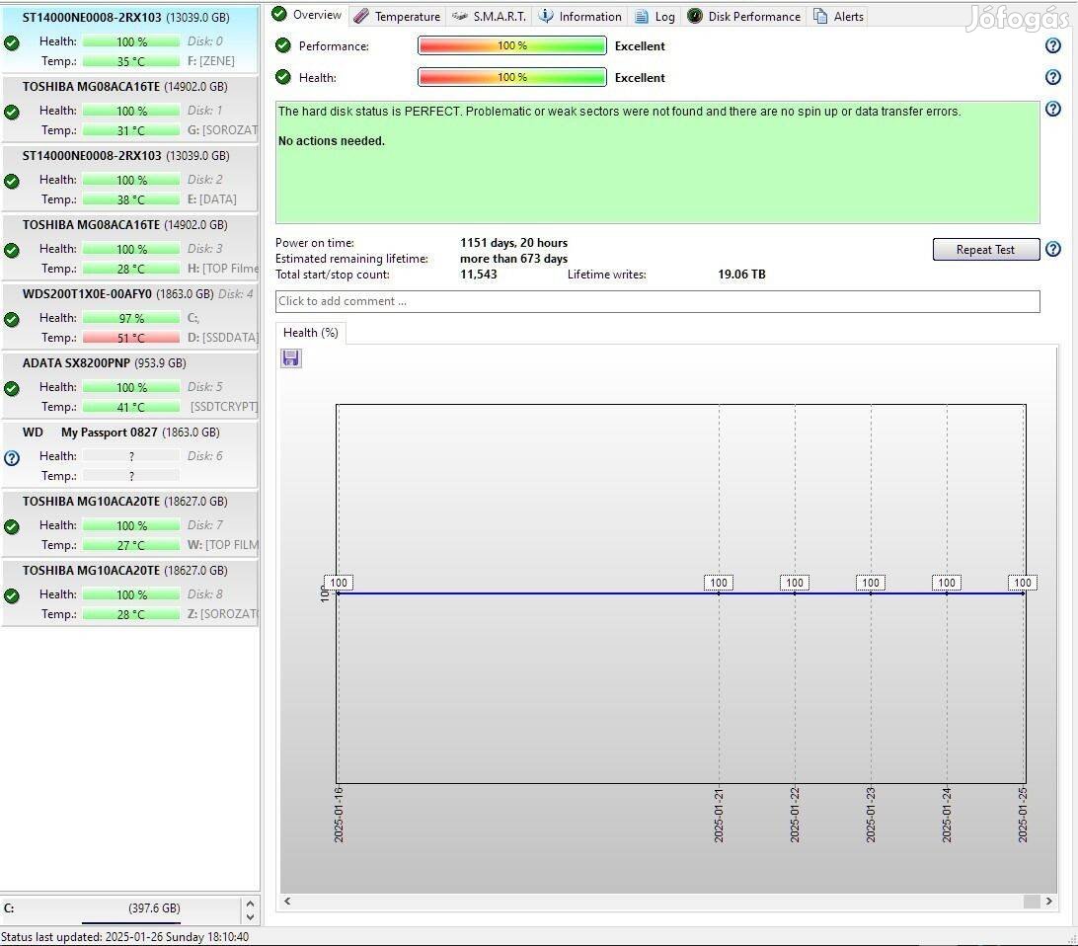Click the unknown status icon of WD My Passport
1078x946 pixels.
tap(12, 458)
